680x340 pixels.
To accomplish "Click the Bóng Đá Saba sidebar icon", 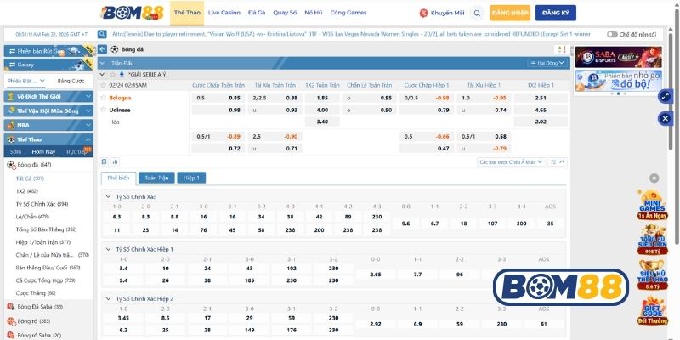I will pyautogui.click(x=11, y=307).
